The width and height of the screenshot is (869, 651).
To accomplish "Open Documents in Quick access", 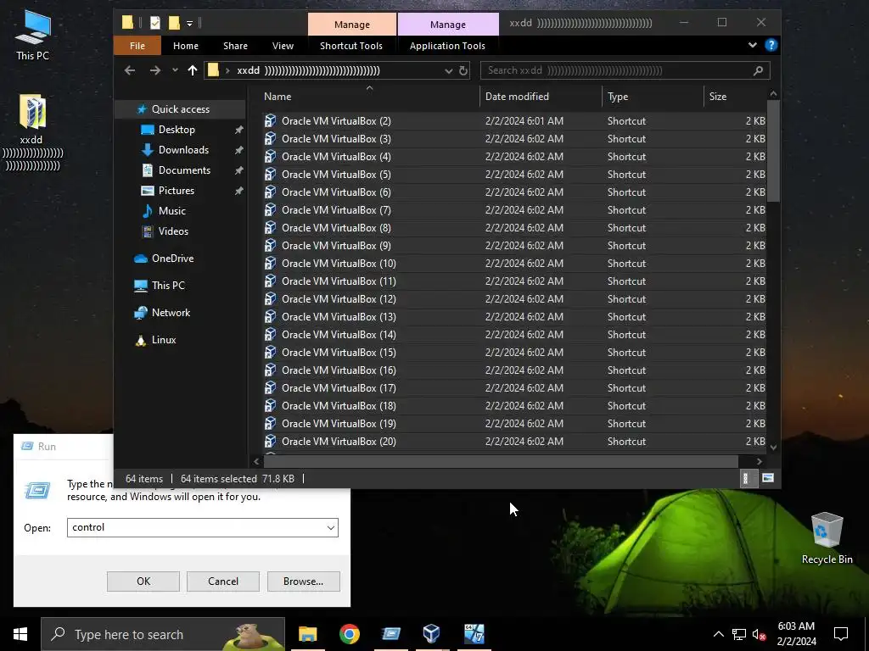I will [184, 170].
